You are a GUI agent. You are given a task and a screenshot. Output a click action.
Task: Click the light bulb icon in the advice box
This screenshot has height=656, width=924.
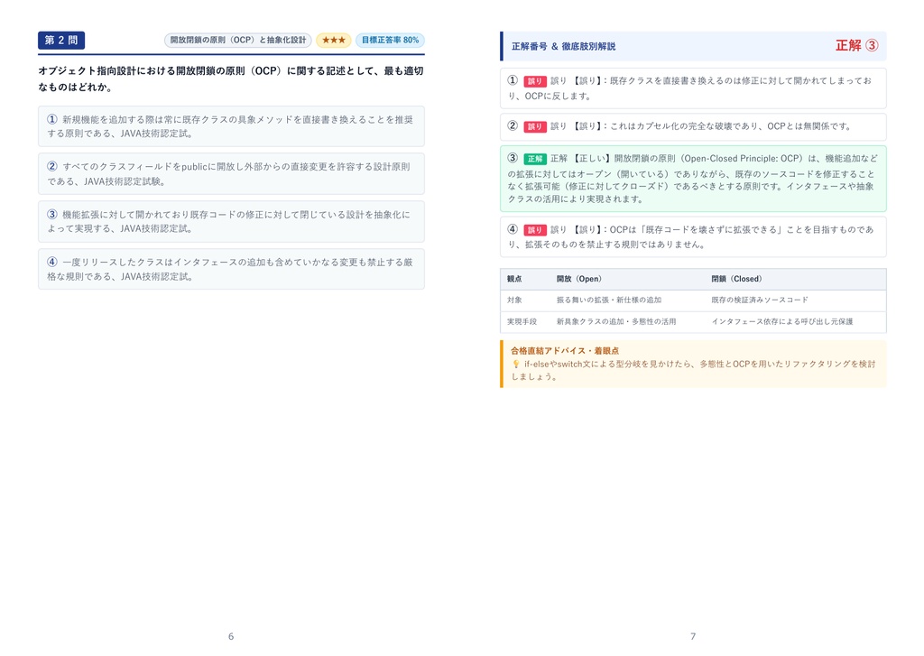pos(515,365)
